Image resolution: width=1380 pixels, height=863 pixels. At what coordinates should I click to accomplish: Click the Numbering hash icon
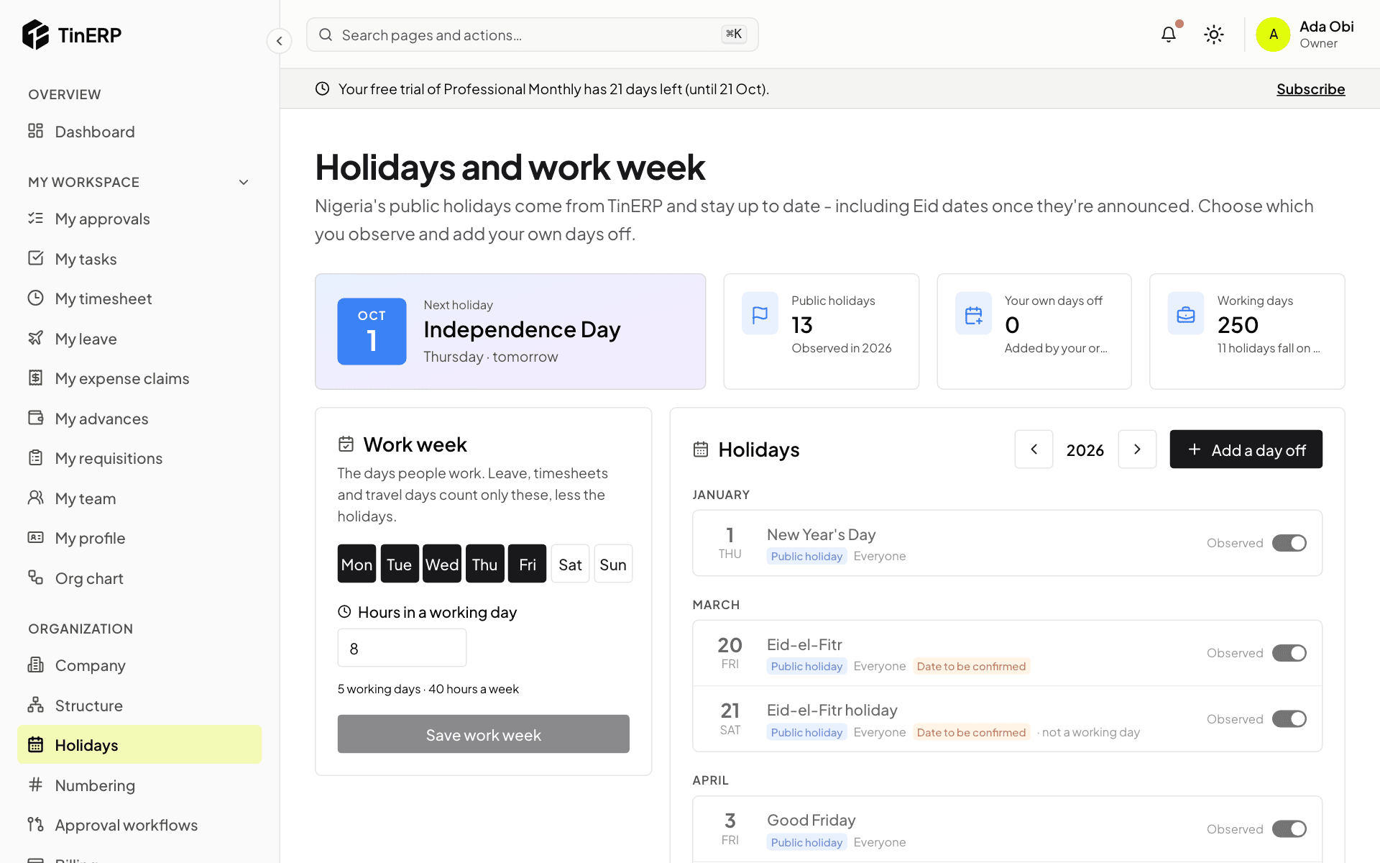pos(36,785)
